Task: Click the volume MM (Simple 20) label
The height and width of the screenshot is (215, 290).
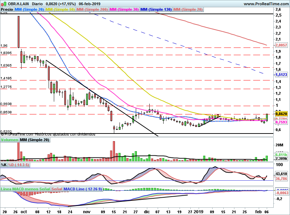Action: (x=34, y=140)
